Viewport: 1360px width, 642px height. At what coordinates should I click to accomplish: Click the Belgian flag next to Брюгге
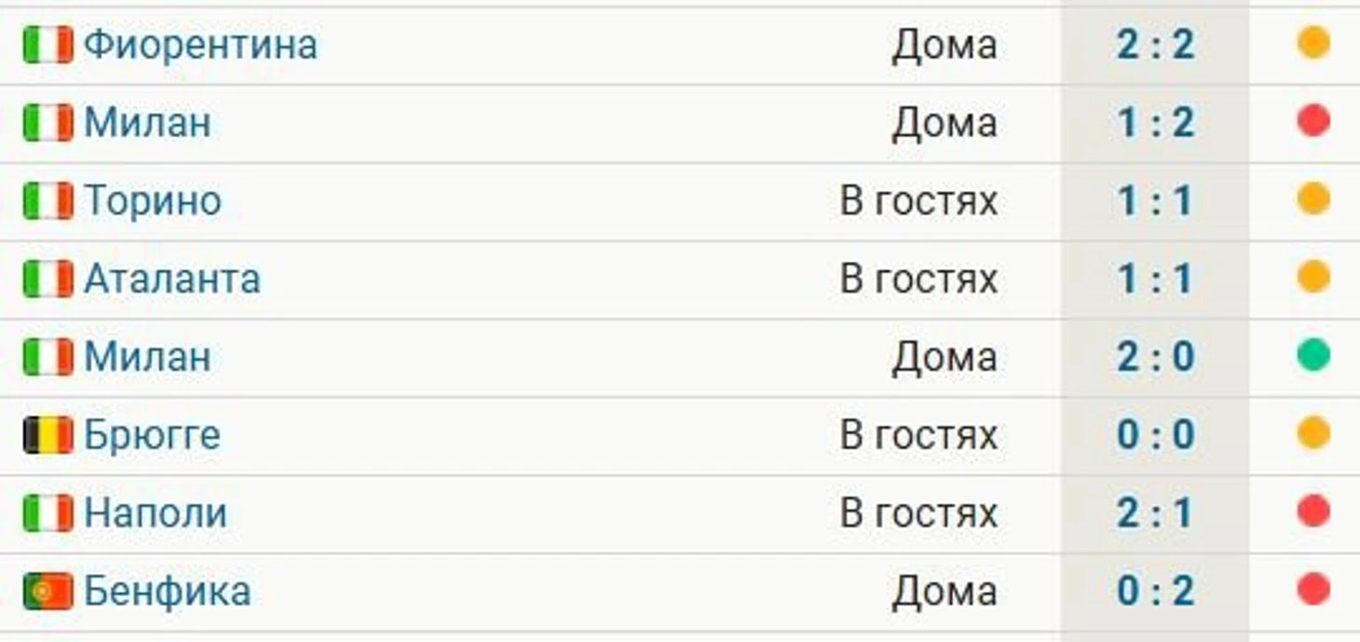click(48, 435)
